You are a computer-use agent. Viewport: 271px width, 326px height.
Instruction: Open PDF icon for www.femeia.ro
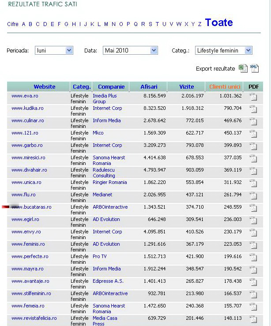(253, 307)
